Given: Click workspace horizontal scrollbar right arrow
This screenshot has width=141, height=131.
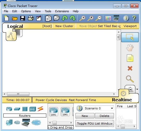Looking at the screenshot, I should pyautogui.click(x=114, y=94).
